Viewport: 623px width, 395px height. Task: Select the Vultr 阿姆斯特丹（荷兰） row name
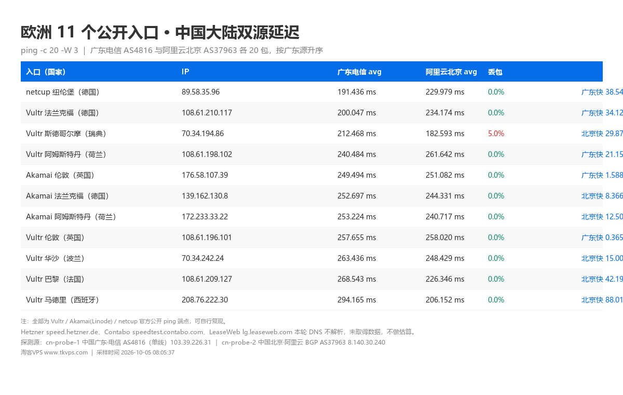(66, 154)
